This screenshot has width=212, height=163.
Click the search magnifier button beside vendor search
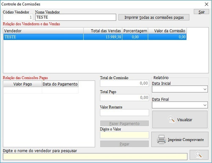point(199,155)
